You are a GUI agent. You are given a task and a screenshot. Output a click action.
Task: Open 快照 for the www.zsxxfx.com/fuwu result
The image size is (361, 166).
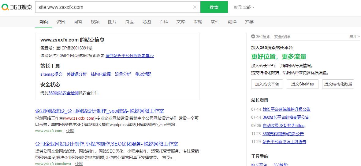pyautogui.click(x=79, y=164)
